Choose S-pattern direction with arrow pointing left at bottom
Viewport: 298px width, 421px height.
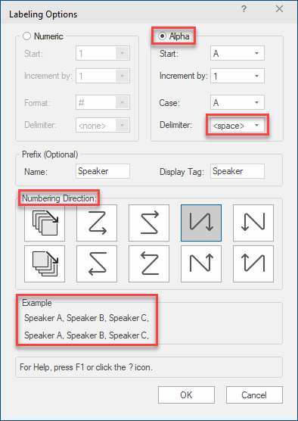pyautogui.click(x=97, y=264)
